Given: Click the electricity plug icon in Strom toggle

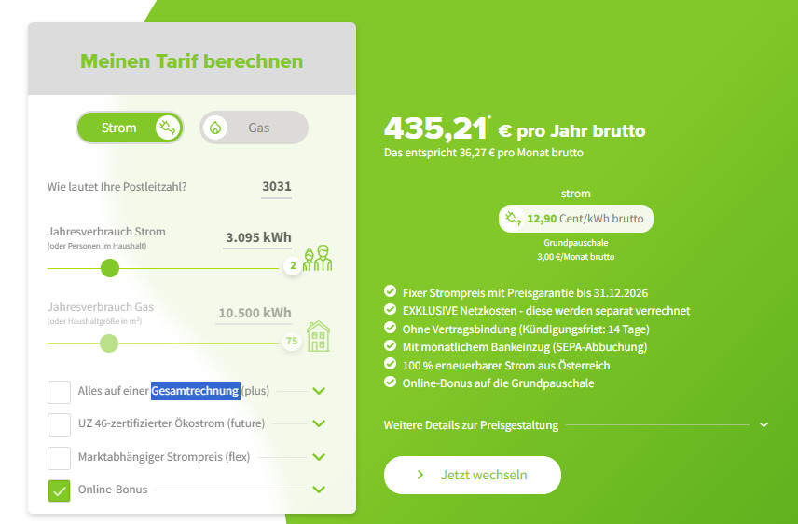Looking at the screenshot, I should point(167,128).
